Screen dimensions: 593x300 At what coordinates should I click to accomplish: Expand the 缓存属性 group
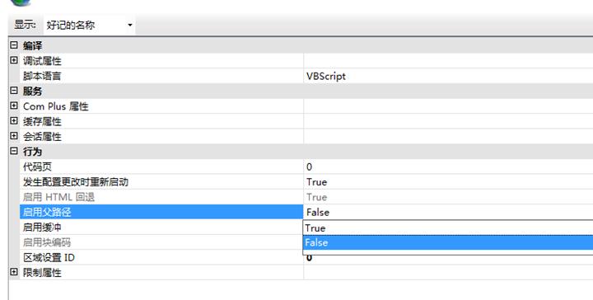(14, 121)
